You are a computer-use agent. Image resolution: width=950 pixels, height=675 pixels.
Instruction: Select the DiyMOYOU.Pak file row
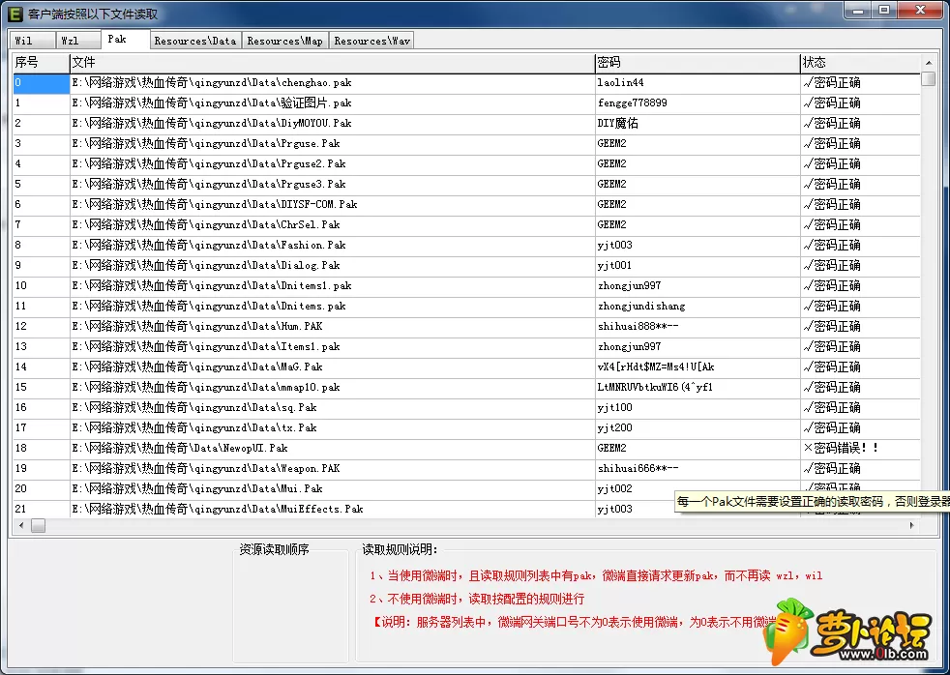click(466, 124)
